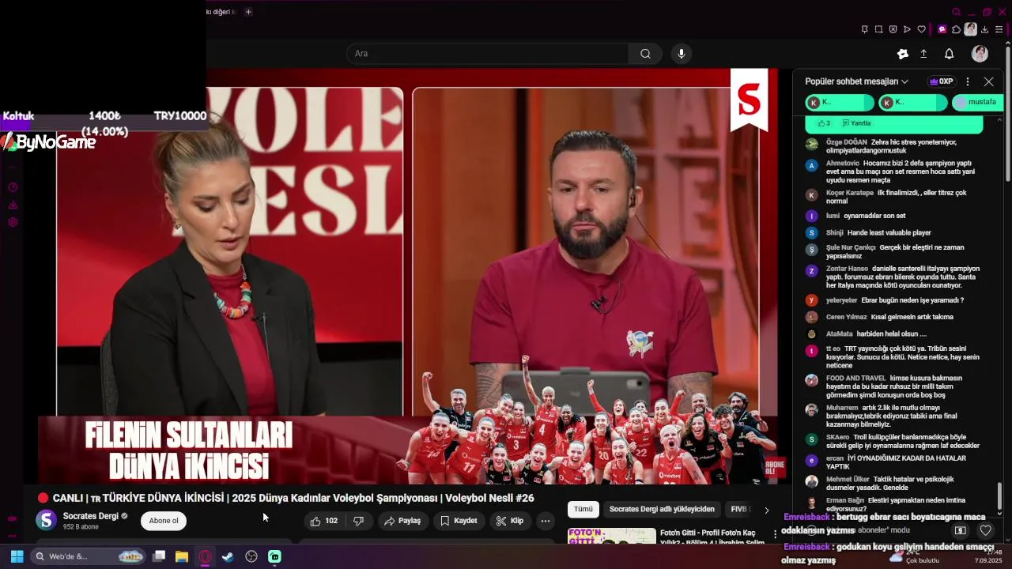Click the Abone ol subscribe button
Viewport: 1012px width, 569px height.
[164, 521]
